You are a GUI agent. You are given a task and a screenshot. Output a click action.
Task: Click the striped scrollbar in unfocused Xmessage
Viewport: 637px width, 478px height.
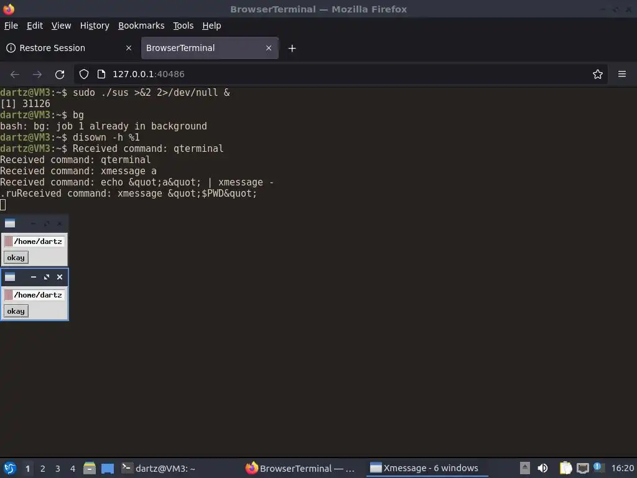[8, 241]
